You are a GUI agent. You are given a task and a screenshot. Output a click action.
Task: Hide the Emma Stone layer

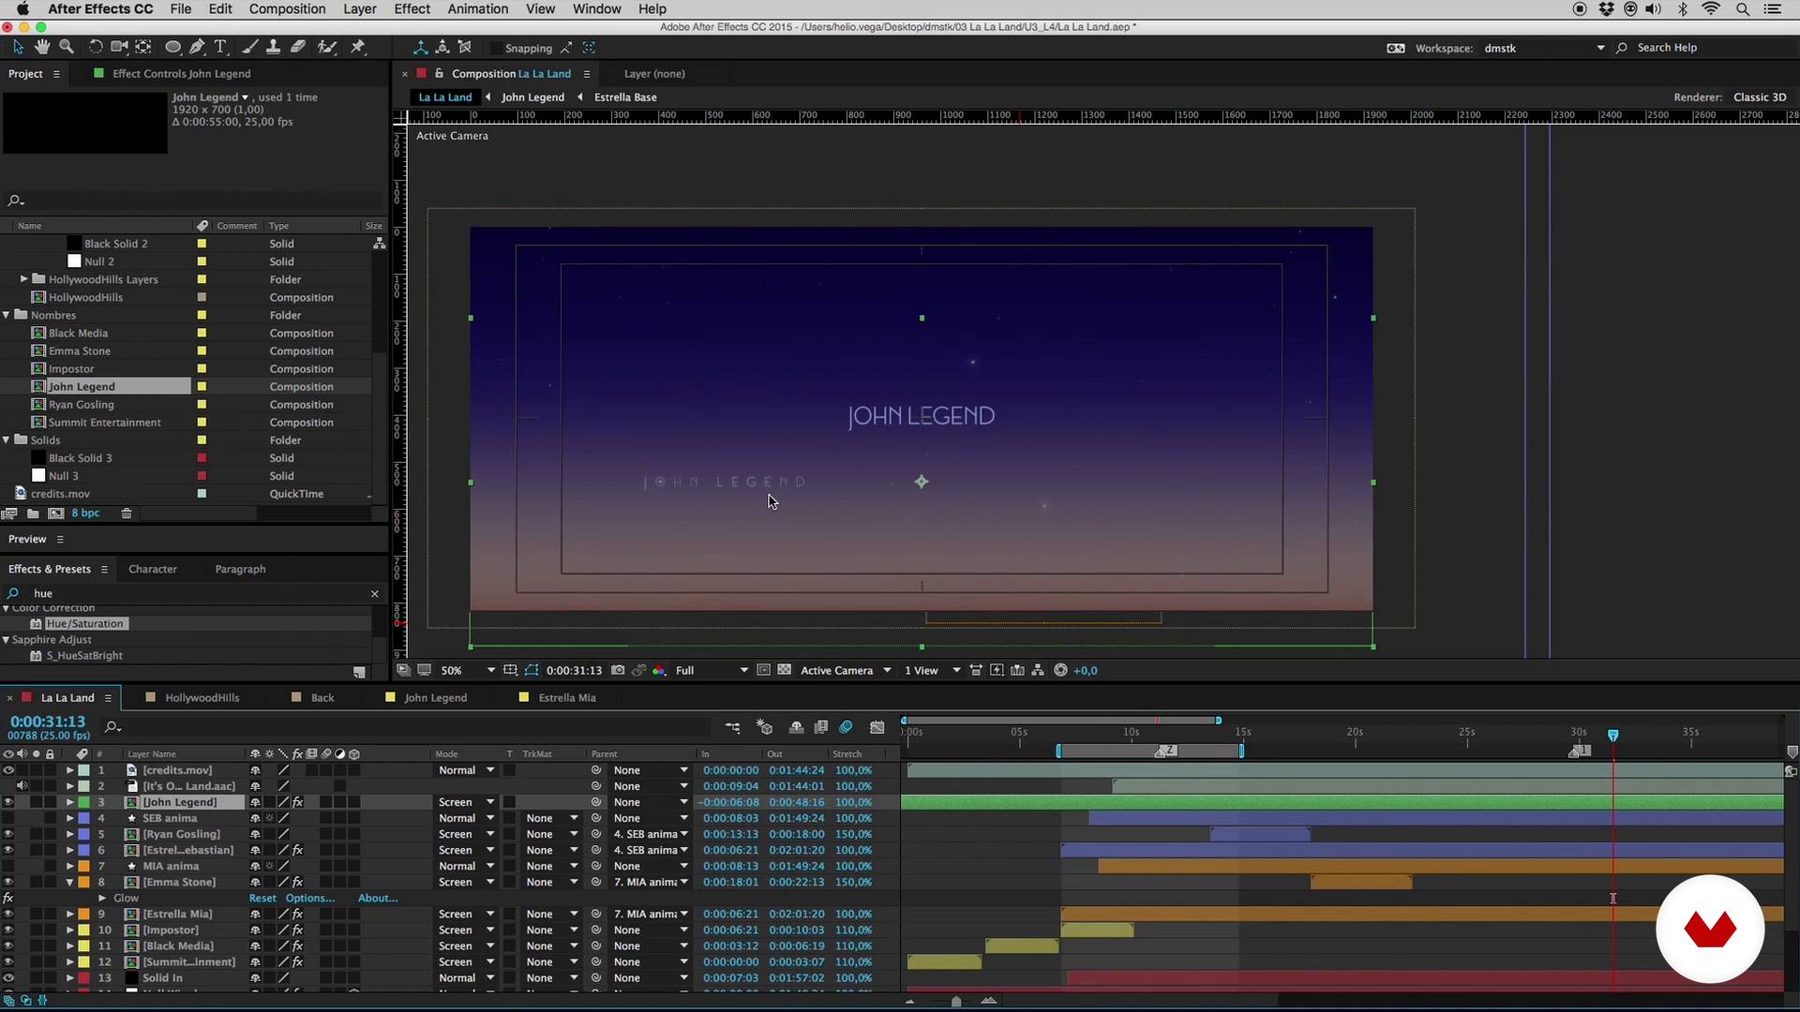[x=8, y=882]
